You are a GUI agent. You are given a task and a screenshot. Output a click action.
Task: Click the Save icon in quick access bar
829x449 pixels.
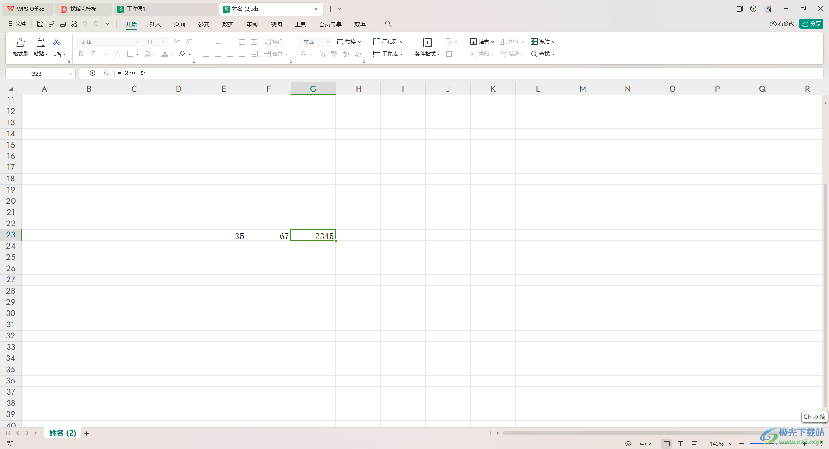click(x=40, y=24)
